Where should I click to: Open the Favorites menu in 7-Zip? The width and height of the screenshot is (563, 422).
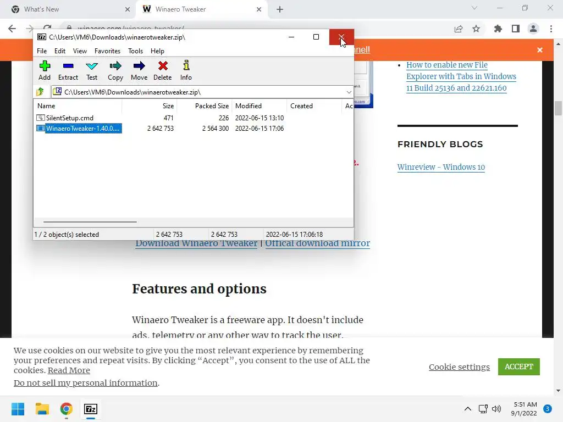[107, 51]
